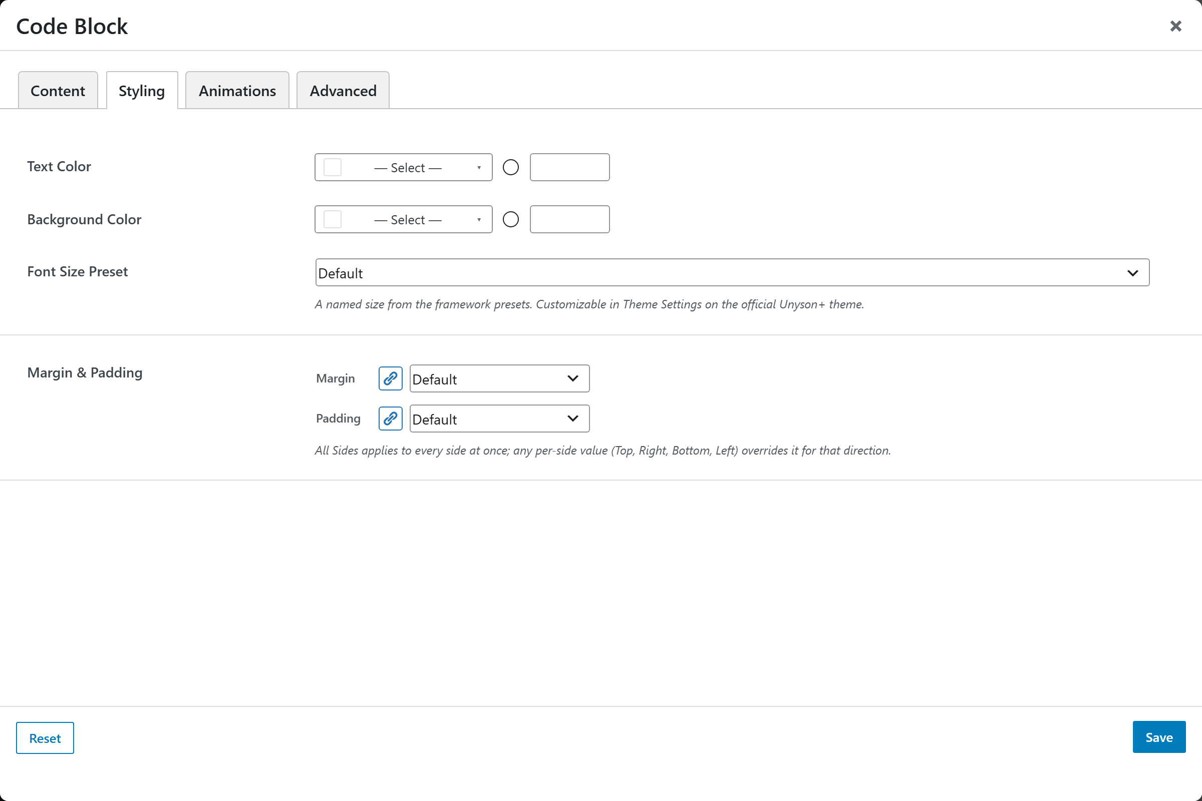
Task: Close the Code Block dialog
Action: (1175, 26)
